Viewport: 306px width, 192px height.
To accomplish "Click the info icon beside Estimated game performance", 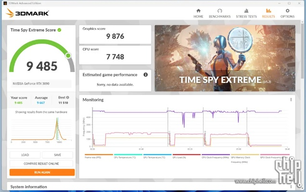I will [x=145, y=74].
